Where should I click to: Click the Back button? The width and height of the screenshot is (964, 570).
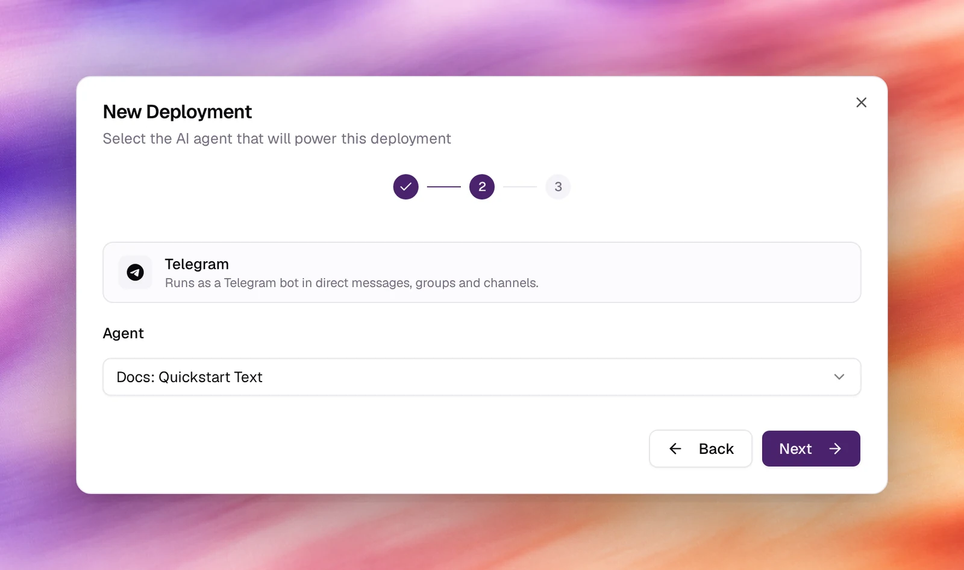[700, 448]
